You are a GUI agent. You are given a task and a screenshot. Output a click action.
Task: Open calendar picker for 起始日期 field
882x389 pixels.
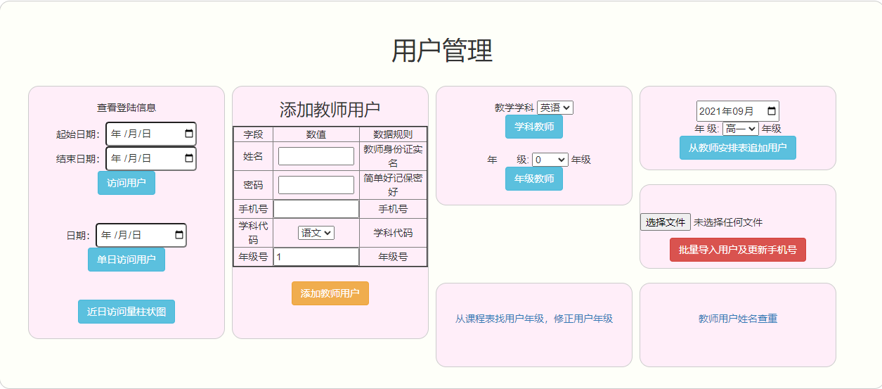(x=188, y=134)
